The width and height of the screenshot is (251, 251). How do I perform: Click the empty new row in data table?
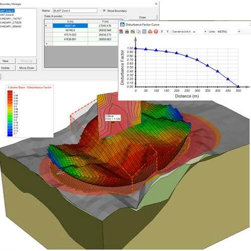[x=81, y=44]
